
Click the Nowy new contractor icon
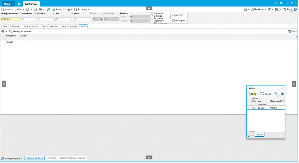[3, 9]
